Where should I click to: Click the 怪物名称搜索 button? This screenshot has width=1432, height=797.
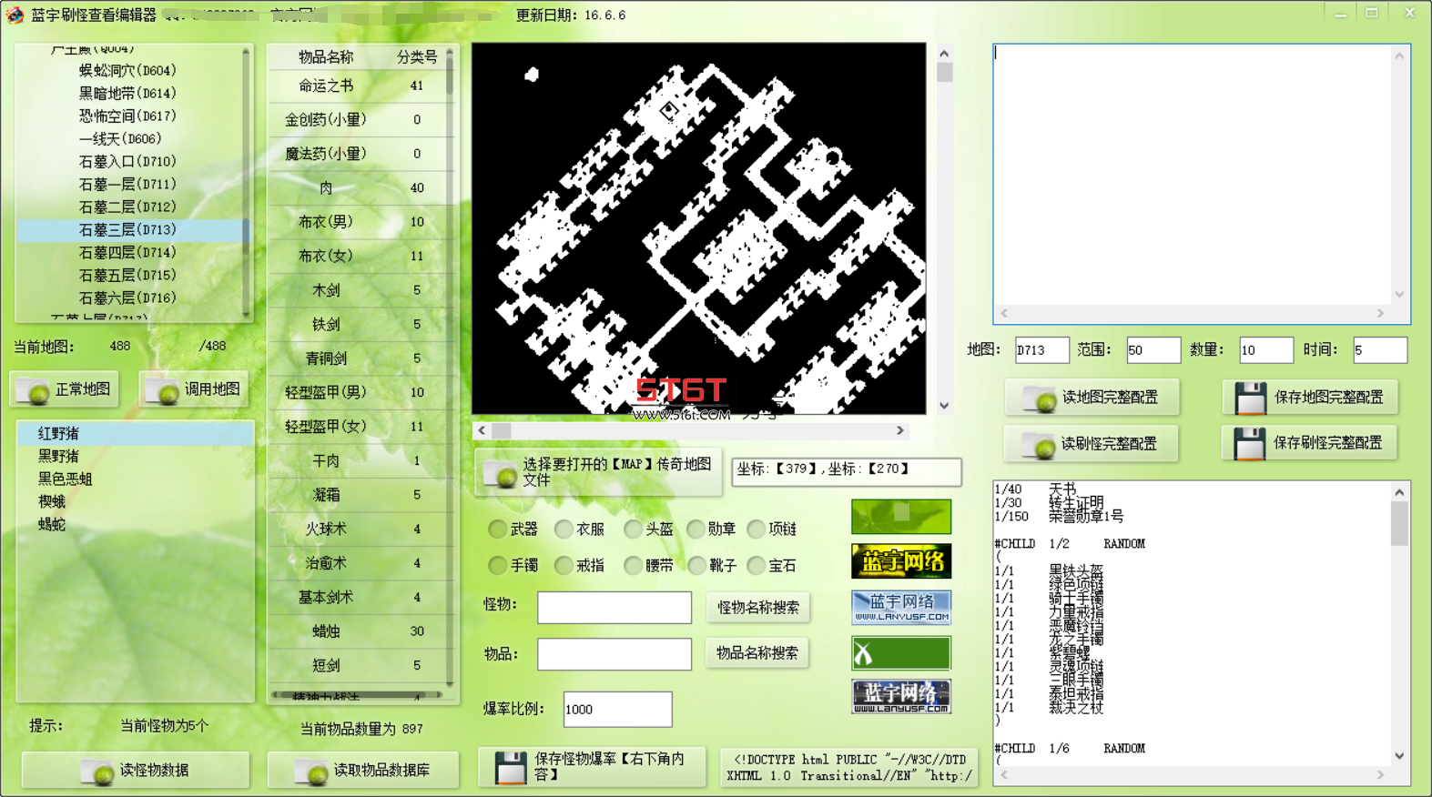coord(758,607)
